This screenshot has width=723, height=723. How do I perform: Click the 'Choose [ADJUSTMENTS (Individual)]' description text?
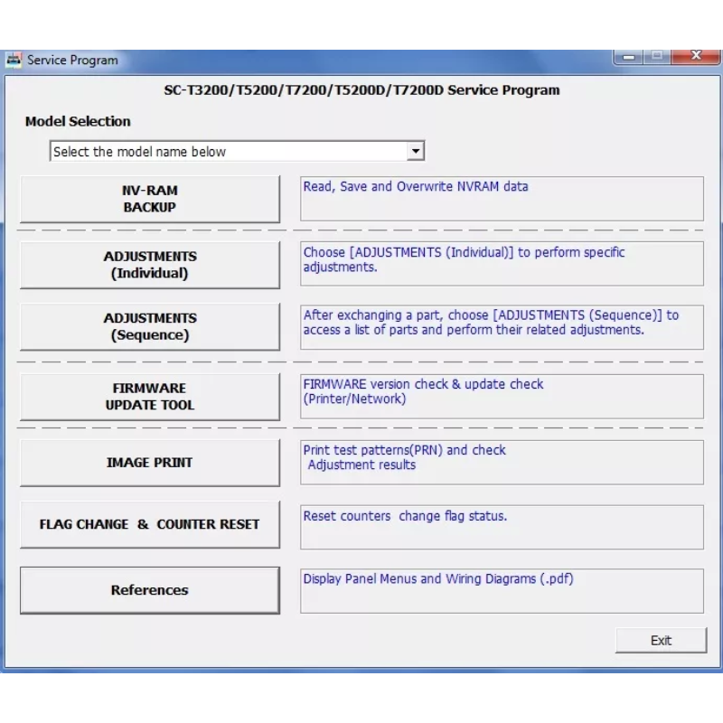coord(464,259)
